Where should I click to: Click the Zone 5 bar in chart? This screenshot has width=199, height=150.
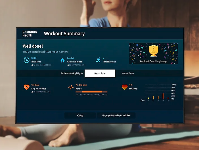pyautogui.click(x=168, y=98)
